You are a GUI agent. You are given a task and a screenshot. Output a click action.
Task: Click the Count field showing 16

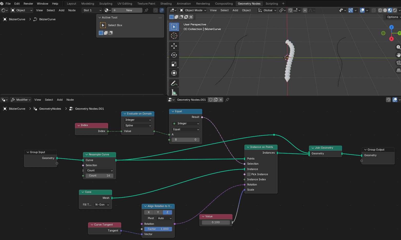[99, 176]
